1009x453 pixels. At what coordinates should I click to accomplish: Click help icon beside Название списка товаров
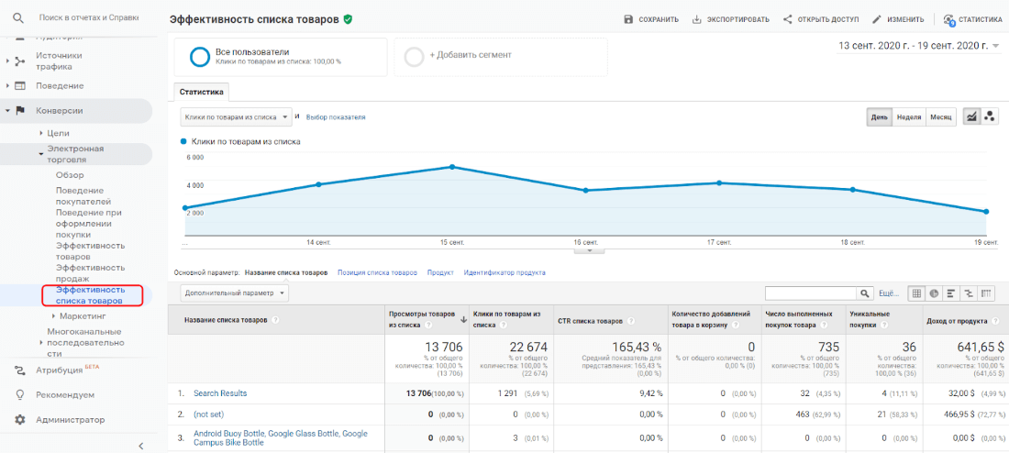click(x=275, y=320)
